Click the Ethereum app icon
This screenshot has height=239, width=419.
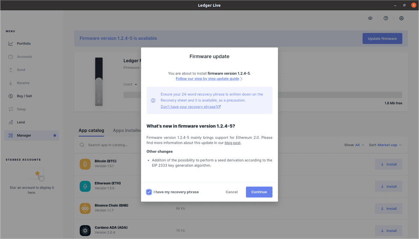[x=85, y=187]
